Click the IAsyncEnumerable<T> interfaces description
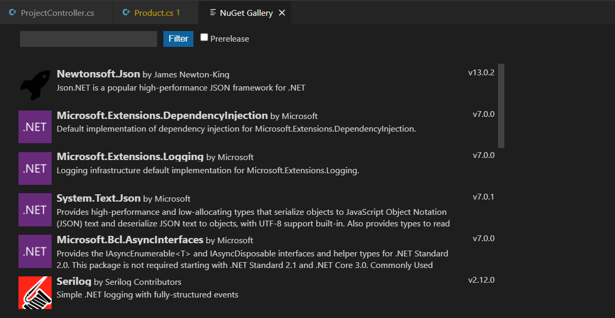Screen dimensions: 615x318 pyautogui.click(x=252, y=259)
